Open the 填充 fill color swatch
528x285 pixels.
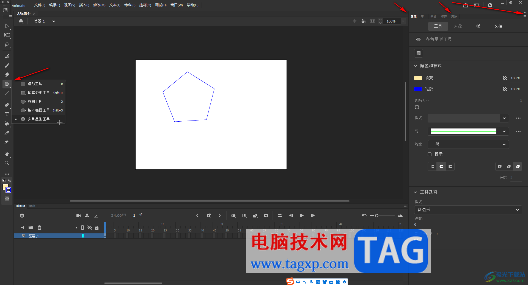tap(418, 78)
